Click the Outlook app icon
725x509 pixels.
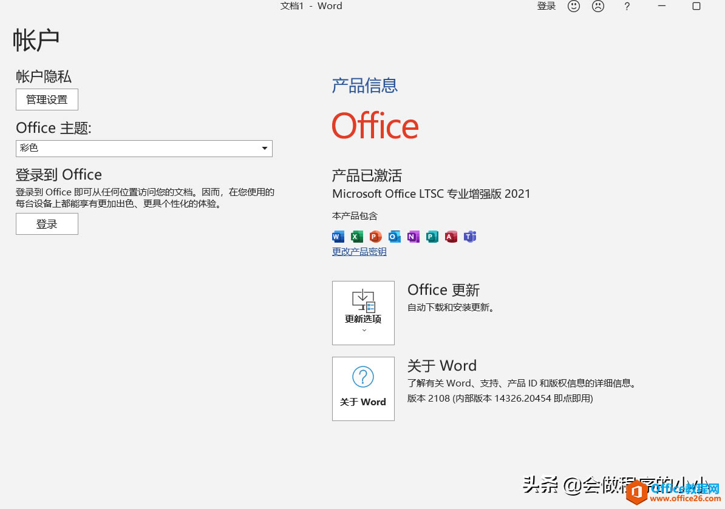pyautogui.click(x=395, y=237)
